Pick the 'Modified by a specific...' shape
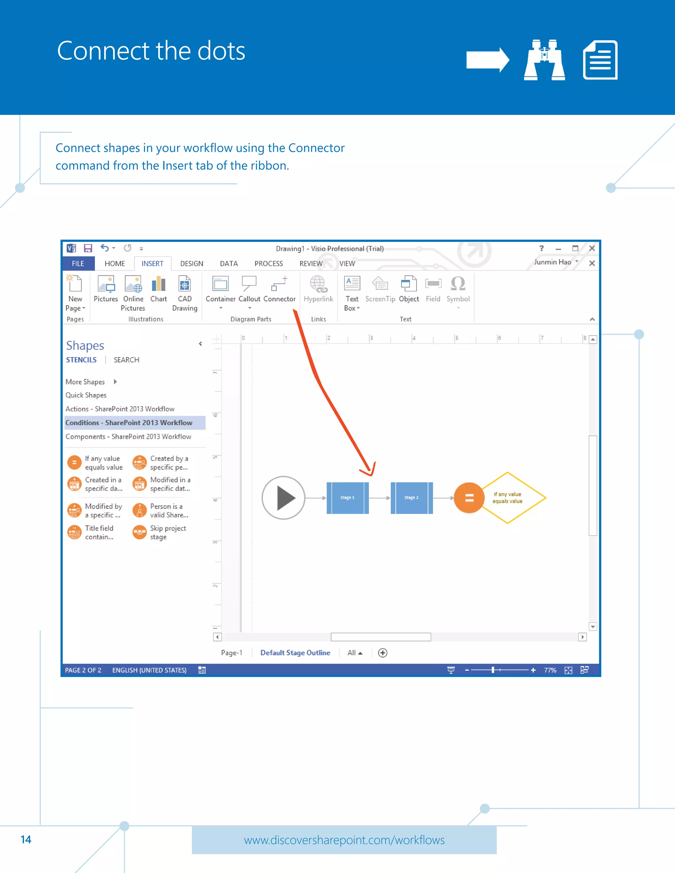The width and height of the screenshot is (675, 873). (x=95, y=510)
